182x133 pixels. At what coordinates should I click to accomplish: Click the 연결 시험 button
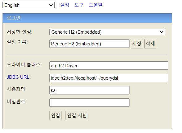[x=77, y=115]
